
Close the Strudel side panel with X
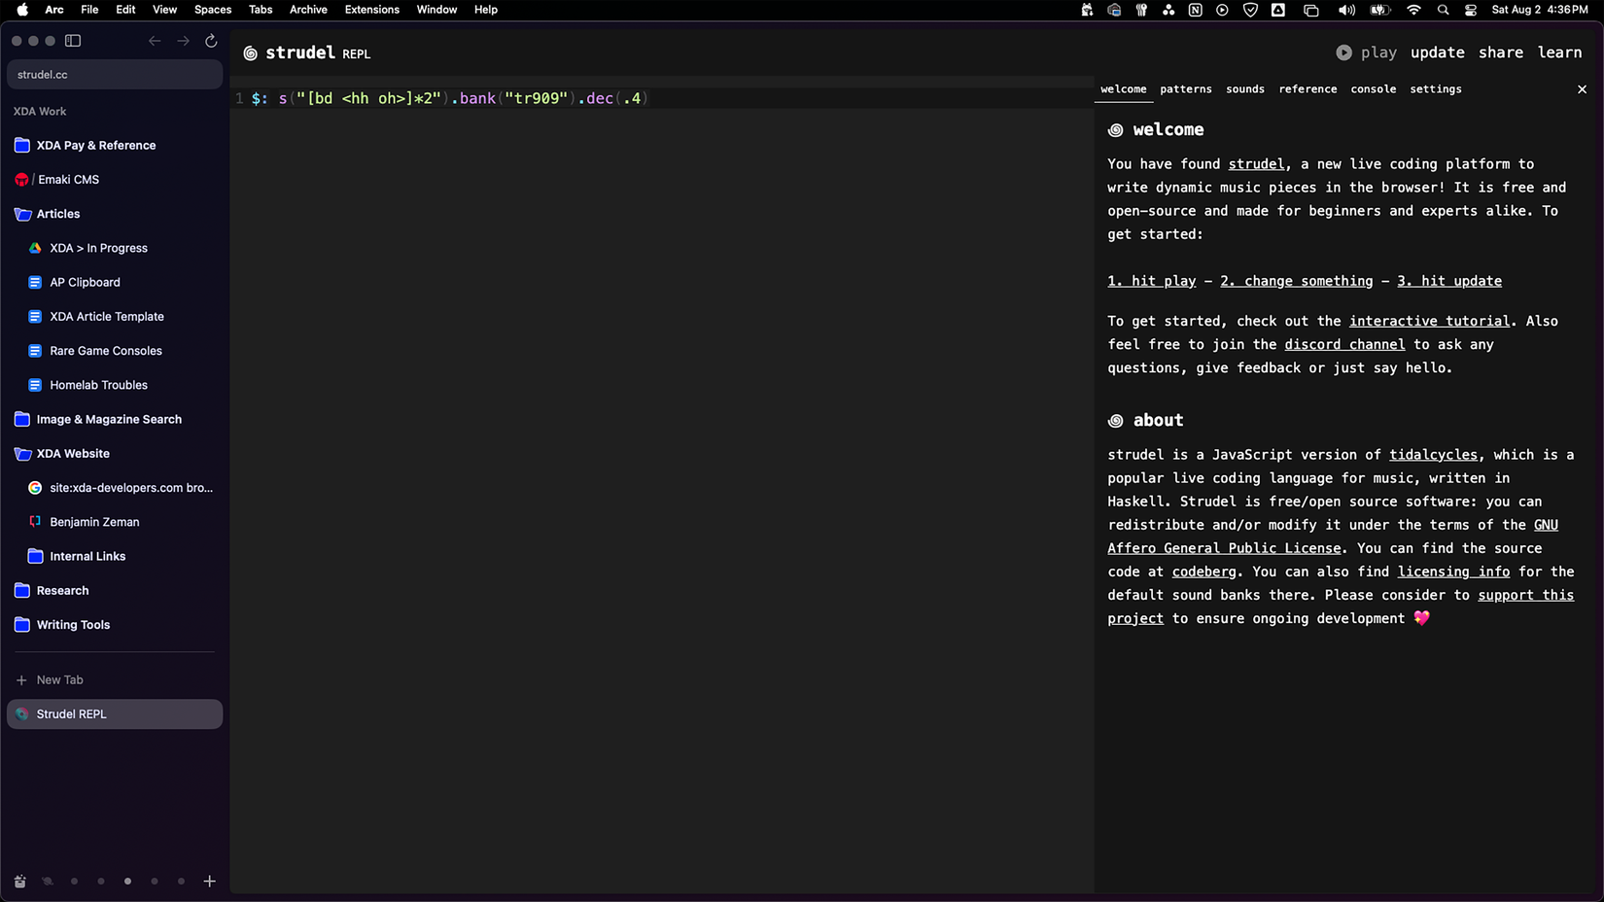pos(1582,89)
